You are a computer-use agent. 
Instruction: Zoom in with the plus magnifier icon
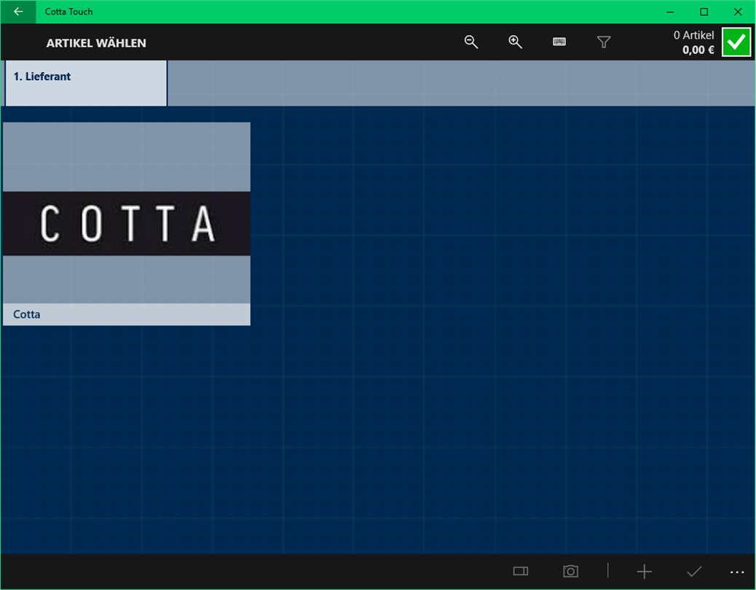coord(515,42)
